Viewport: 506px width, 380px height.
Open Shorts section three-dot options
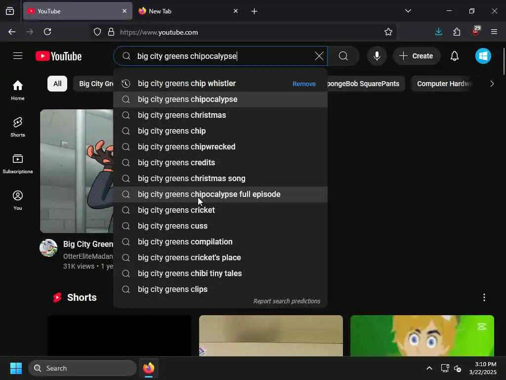484,297
